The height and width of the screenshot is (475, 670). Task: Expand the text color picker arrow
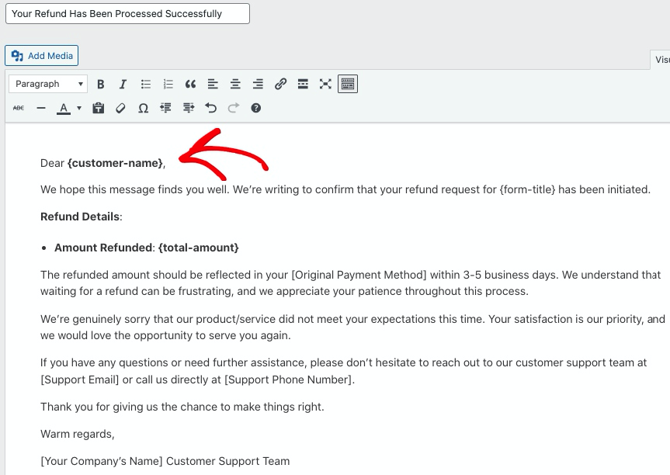tap(79, 108)
